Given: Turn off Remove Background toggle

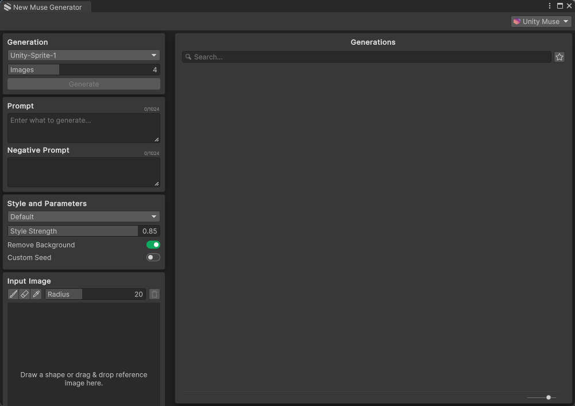Looking at the screenshot, I should tap(153, 245).
